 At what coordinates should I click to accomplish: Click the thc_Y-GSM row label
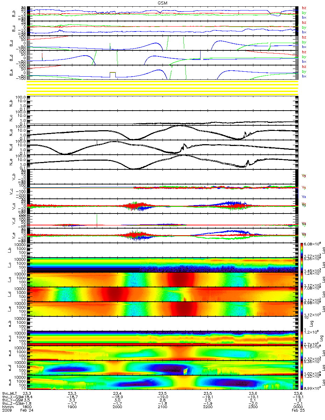[x=13, y=401]
